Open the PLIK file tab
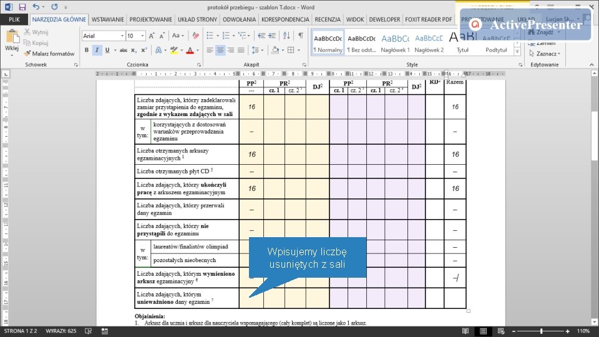 tap(14, 19)
